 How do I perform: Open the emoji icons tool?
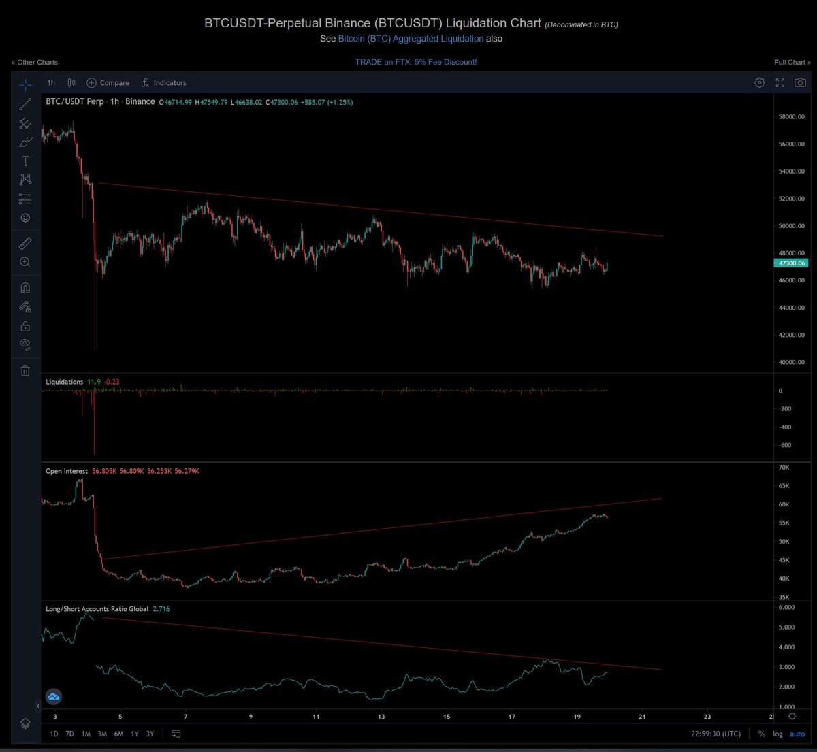tap(25, 218)
